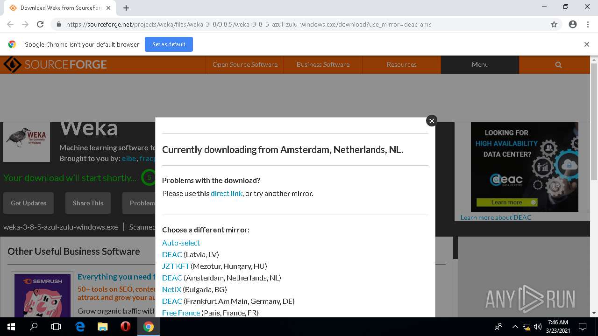Open the Windows Start menu
Image resolution: width=598 pixels, height=336 pixels.
tap(11, 327)
